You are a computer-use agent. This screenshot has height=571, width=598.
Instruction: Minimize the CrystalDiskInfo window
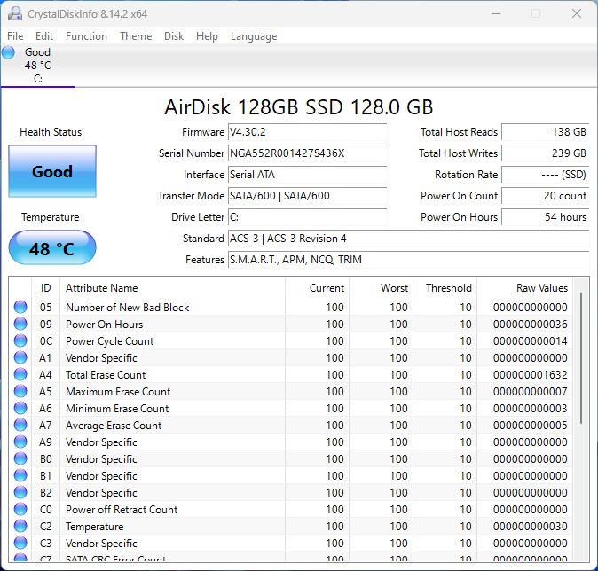point(496,13)
